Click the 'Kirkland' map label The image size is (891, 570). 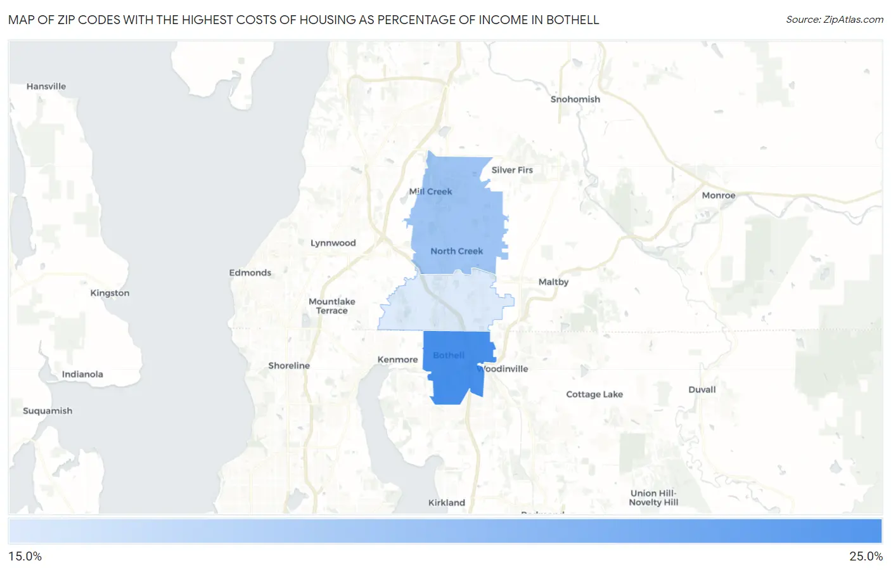(x=446, y=503)
